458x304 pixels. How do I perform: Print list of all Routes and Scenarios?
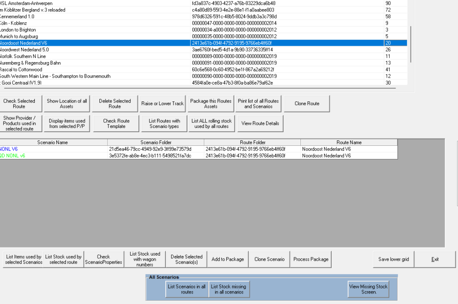258,104
